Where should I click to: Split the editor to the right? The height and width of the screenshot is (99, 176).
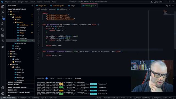(x=170, y=5)
